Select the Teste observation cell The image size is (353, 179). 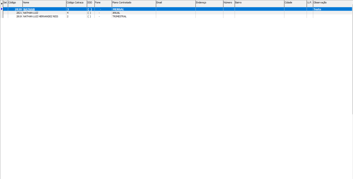tap(333, 9)
